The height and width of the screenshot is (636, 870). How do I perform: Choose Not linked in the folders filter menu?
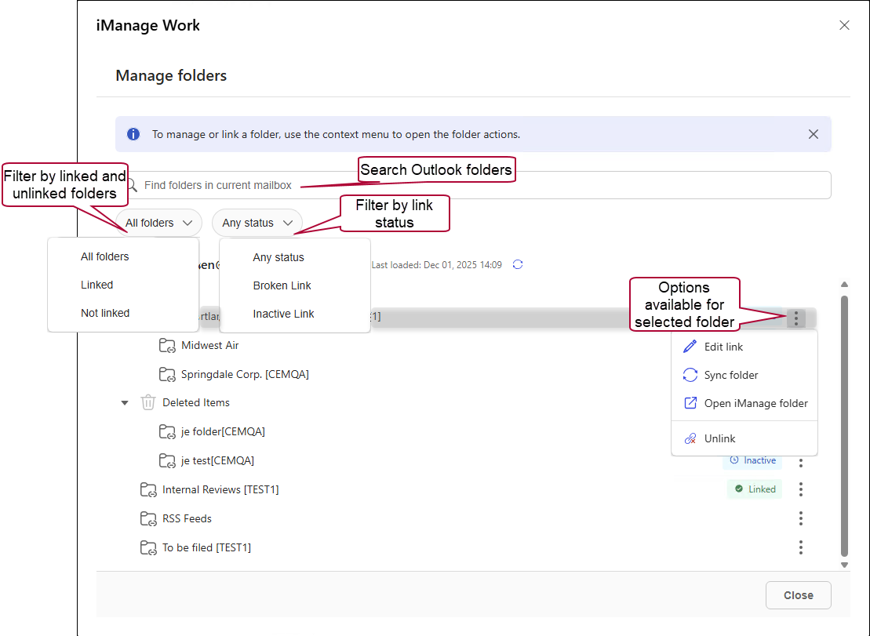click(x=104, y=312)
